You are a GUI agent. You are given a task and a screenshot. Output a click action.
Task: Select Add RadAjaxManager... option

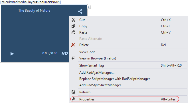click(128, 73)
